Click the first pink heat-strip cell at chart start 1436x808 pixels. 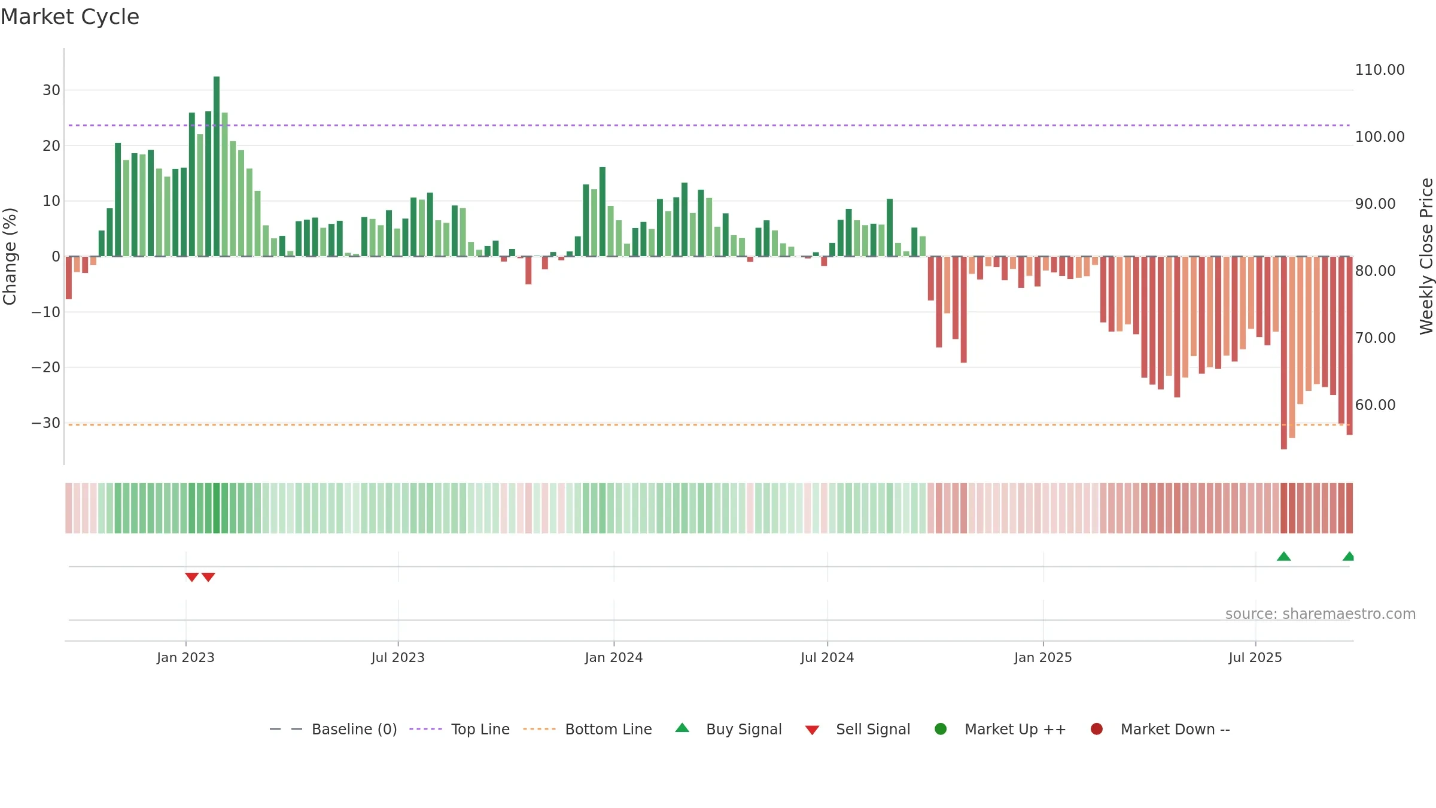(69, 508)
